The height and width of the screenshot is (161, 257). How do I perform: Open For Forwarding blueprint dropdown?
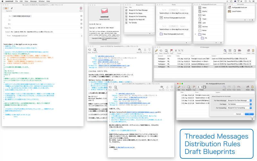coord(239,108)
